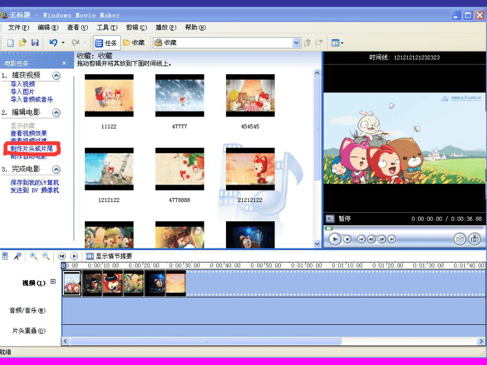Select the clip thumbnail 47777
Viewport: 487px width, 365px height.
tap(180, 96)
